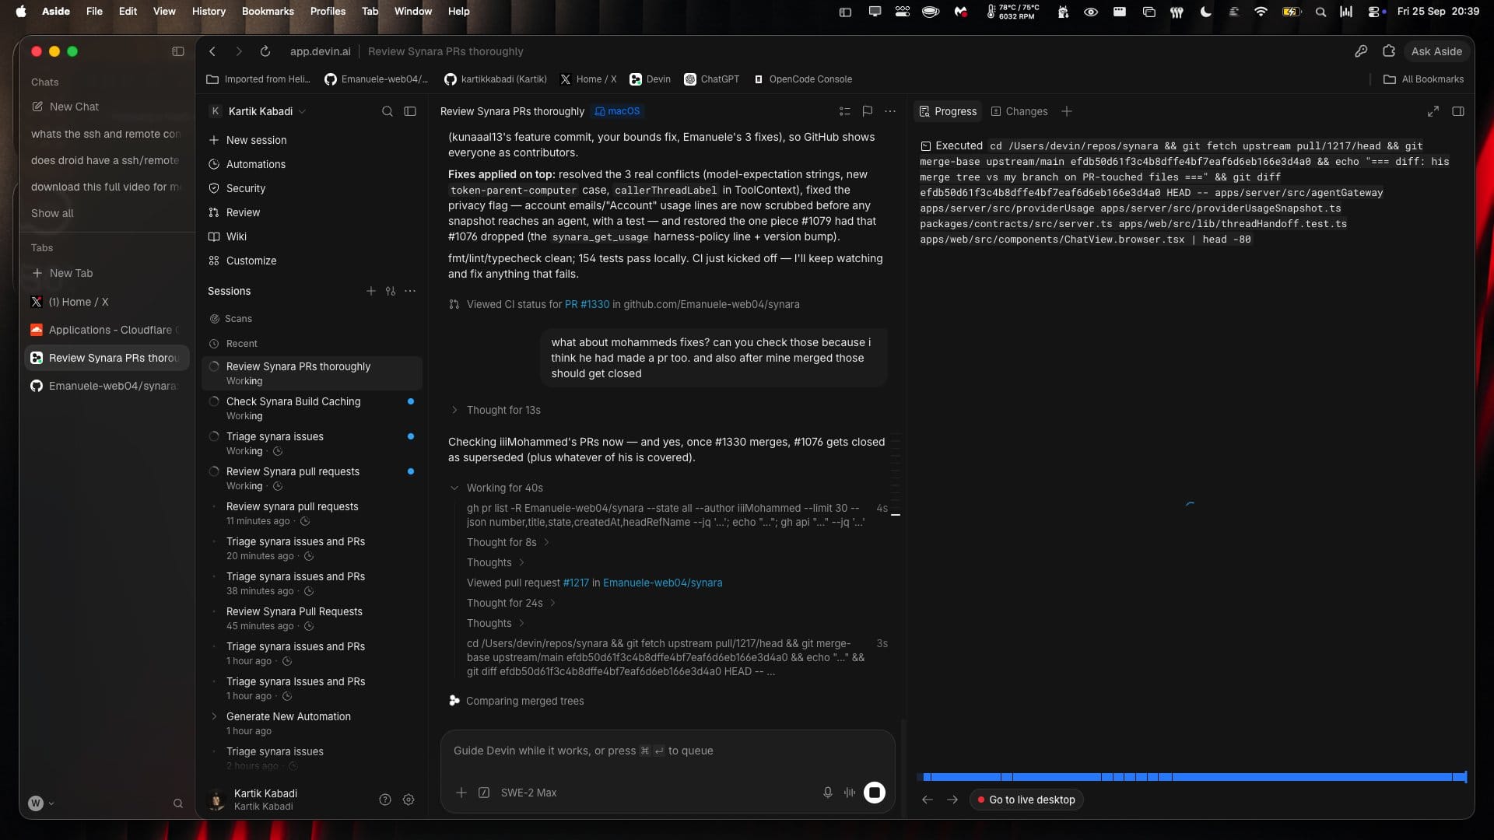Seek on the blue progress timeline
1494x840 pixels.
tap(1194, 777)
